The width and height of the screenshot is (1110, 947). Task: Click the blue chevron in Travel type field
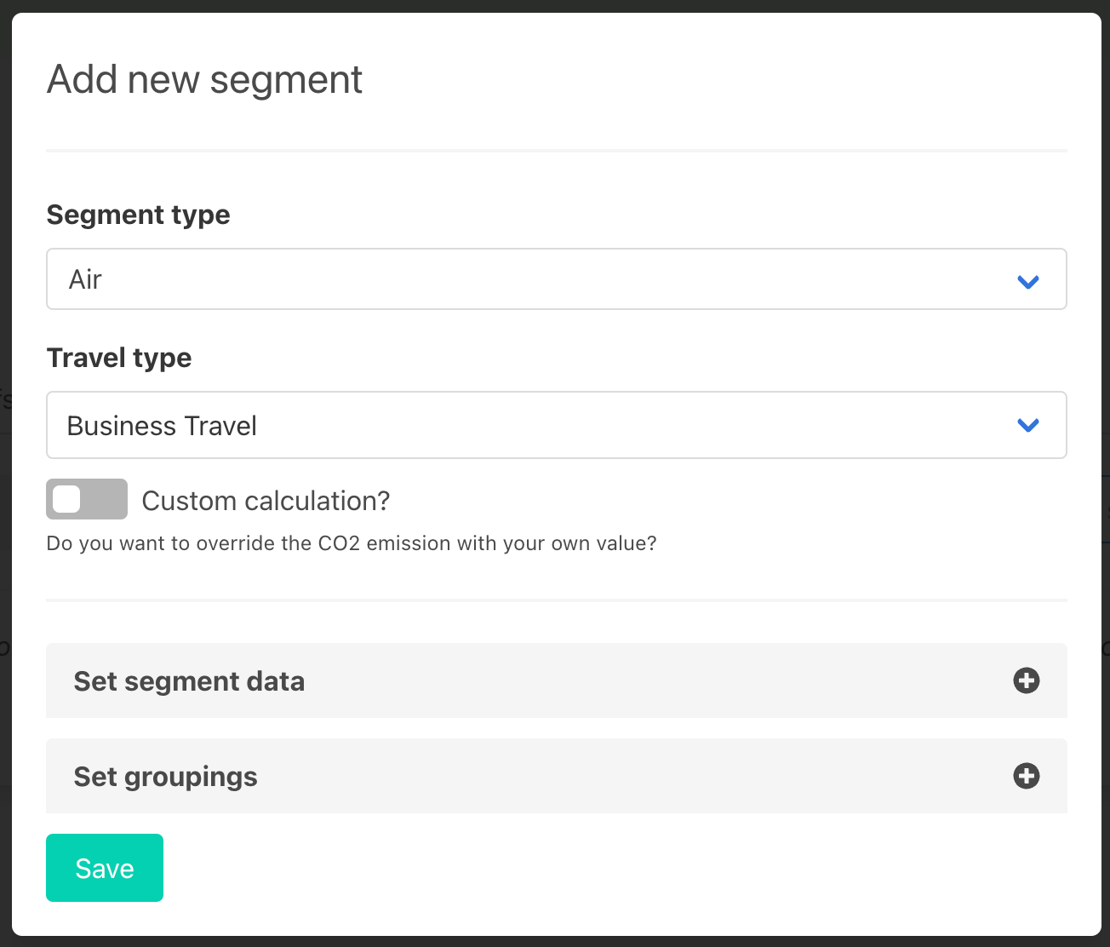tap(1028, 425)
